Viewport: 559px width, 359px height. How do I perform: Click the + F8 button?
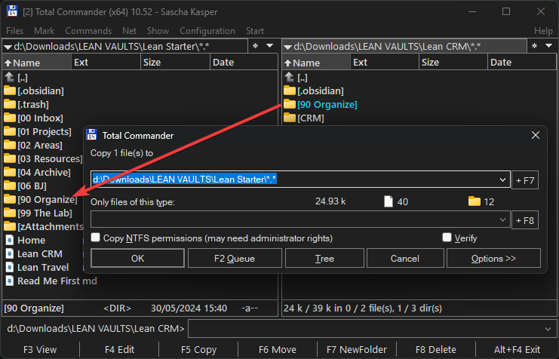point(525,220)
